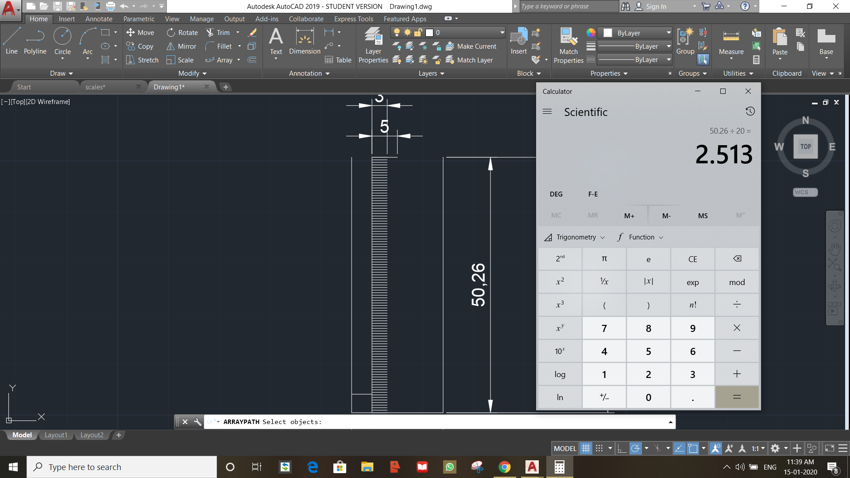Enable DEG mode in calculator
This screenshot has width=850, height=478.
point(556,194)
